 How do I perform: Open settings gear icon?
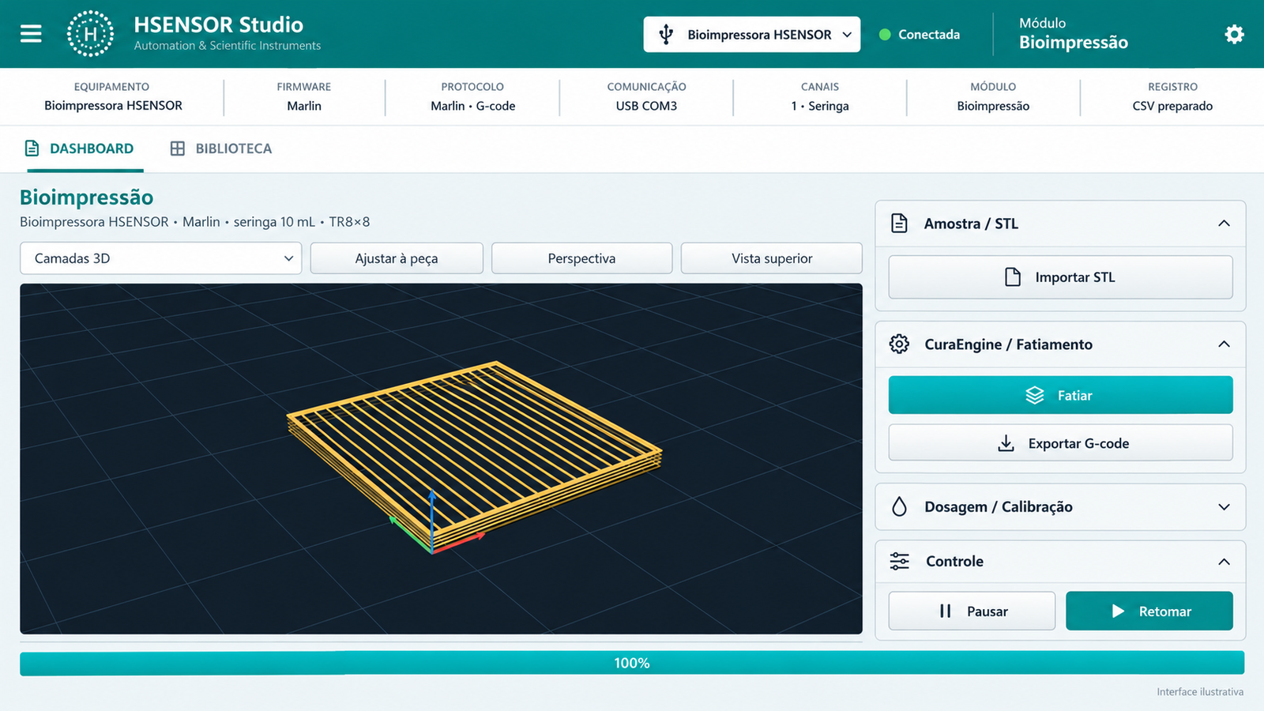[x=1234, y=34]
